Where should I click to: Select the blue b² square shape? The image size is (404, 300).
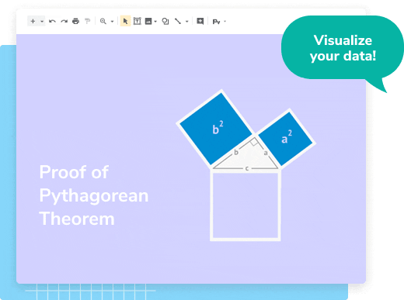[x=216, y=129]
